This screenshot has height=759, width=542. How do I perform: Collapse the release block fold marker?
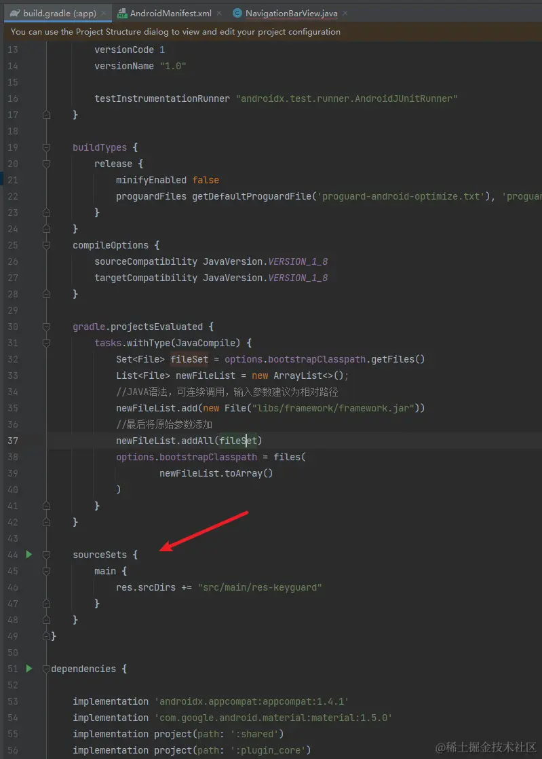point(46,164)
